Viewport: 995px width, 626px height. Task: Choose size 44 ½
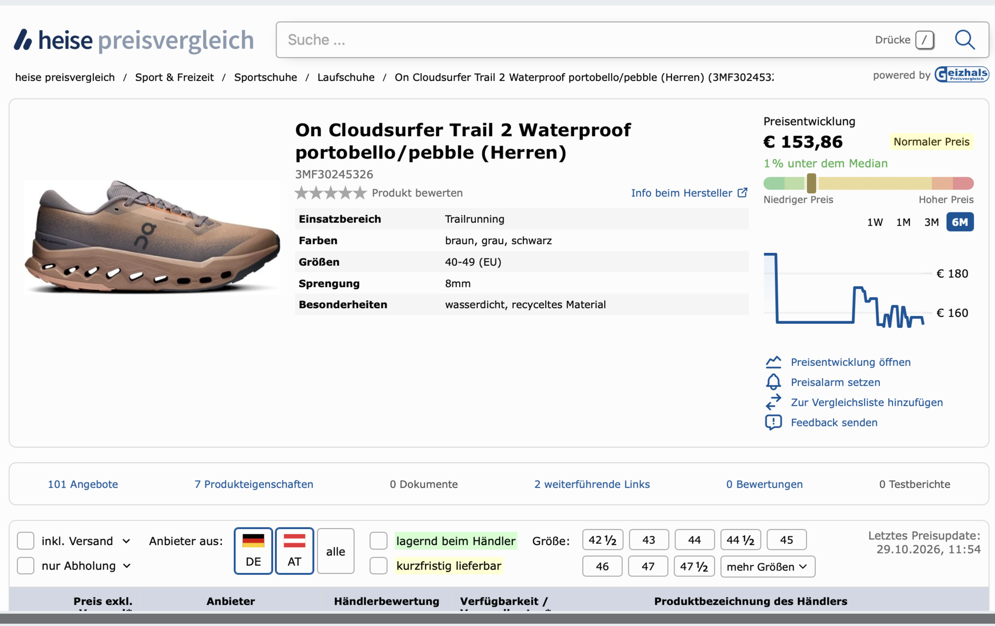tap(740, 540)
